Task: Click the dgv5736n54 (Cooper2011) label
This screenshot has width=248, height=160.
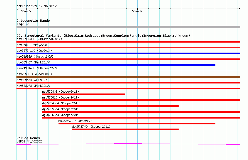Action: pos(61,115)
